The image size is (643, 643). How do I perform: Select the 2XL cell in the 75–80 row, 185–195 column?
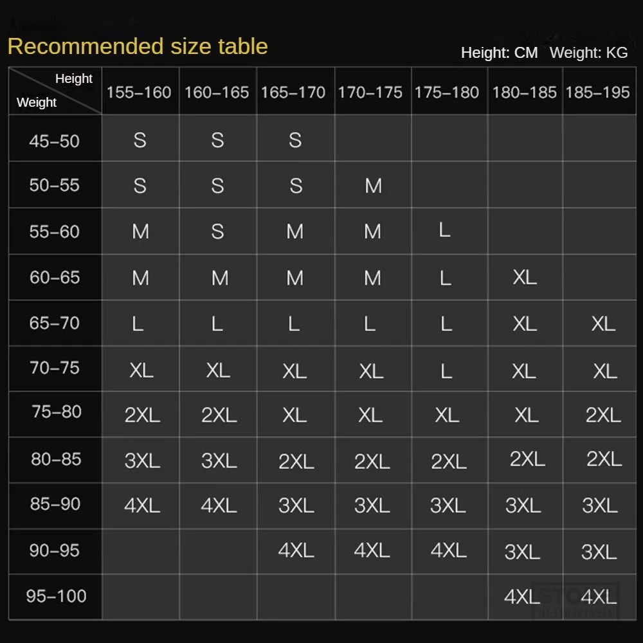[x=603, y=415]
